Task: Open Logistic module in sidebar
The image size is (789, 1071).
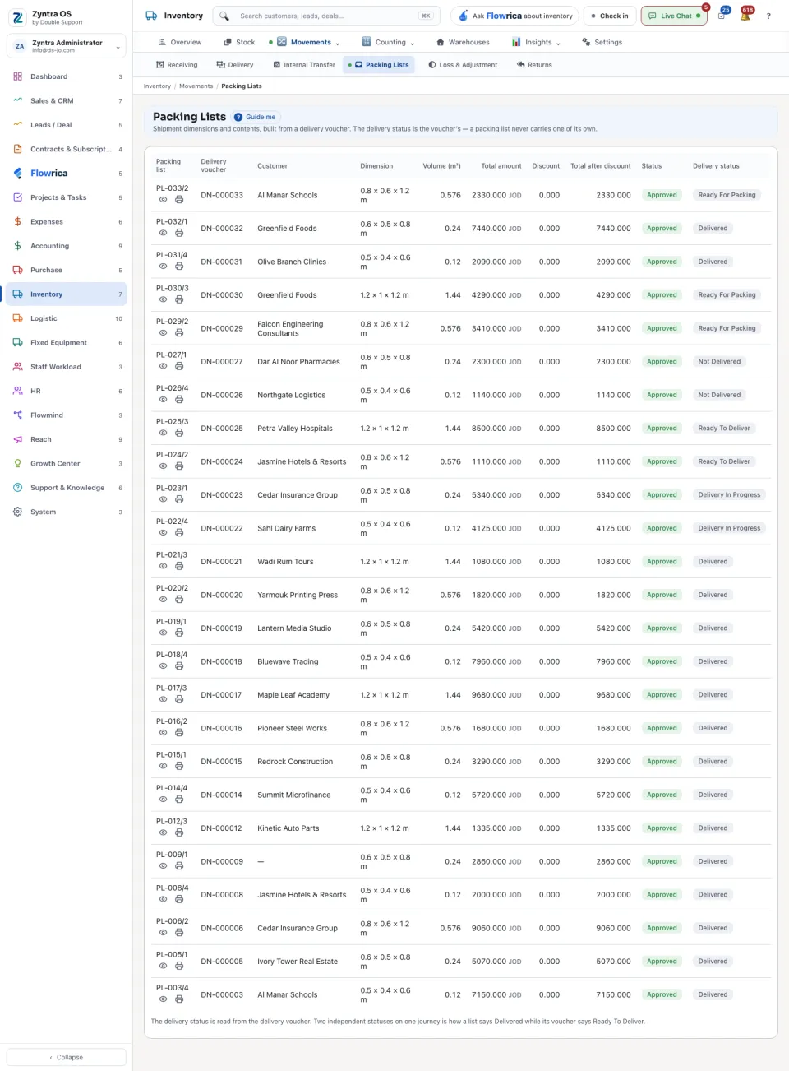Action: (67, 318)
